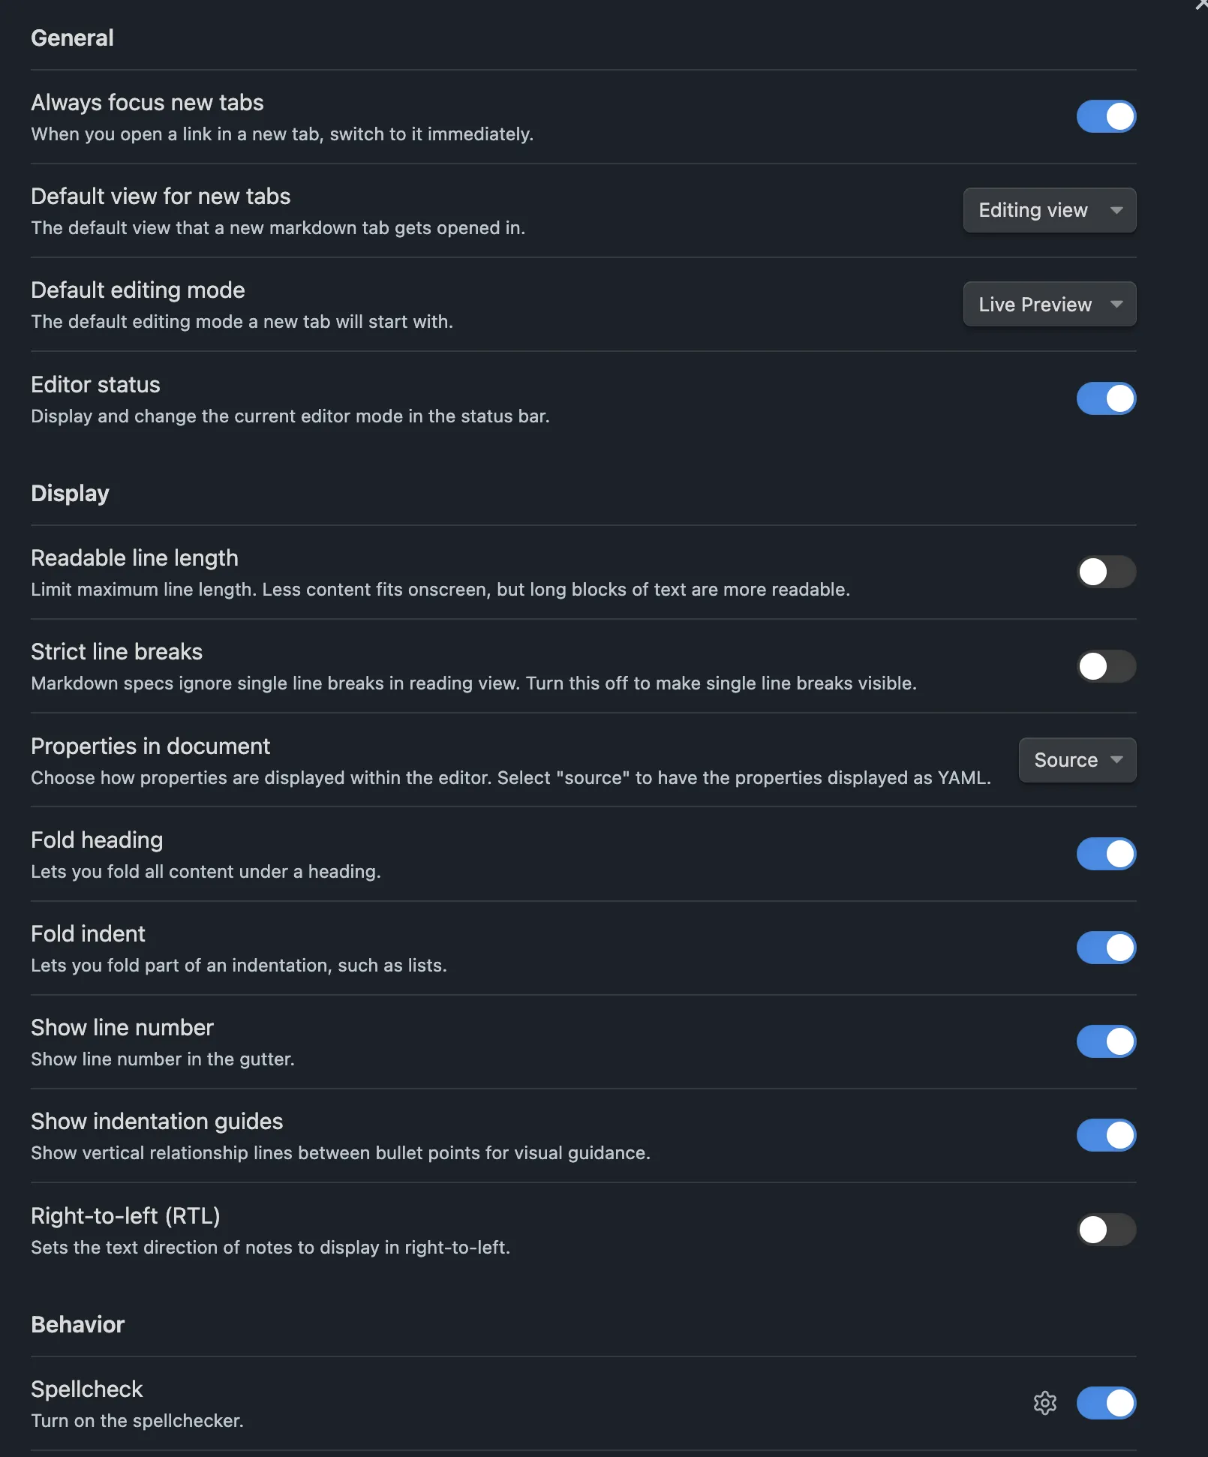Click the Default view for new tabs label
The image size is (1208, 1457).
point(161,196)
